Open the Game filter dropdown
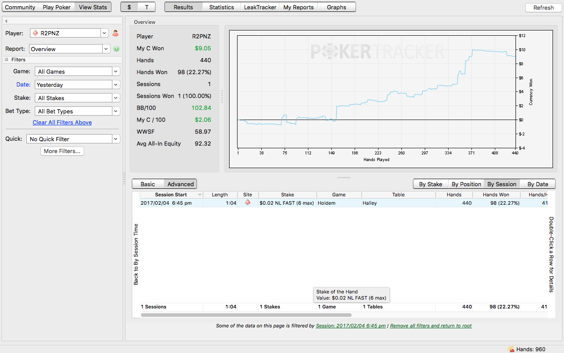 (77, 71)
